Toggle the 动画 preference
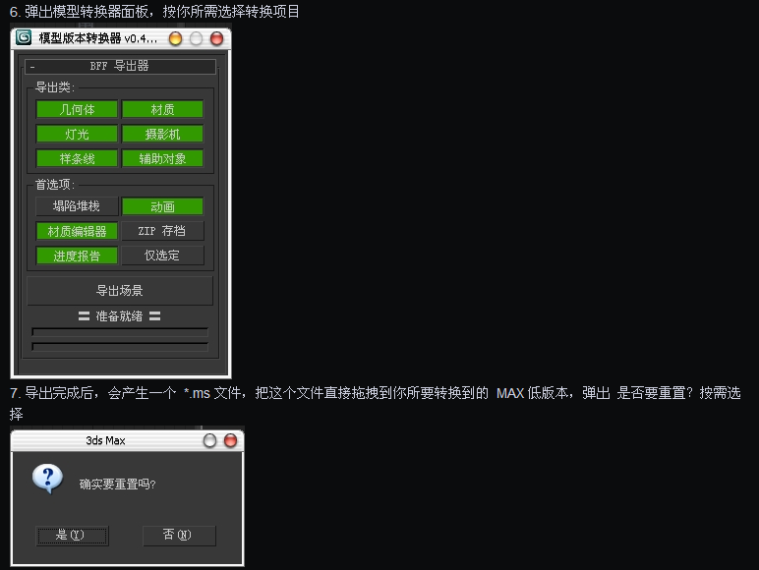 [162, 206]
